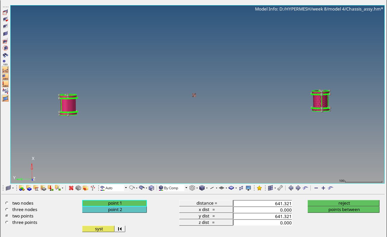Click the fit-to-view arrow icon
Image resolution: width=387 pixels, height=237 pixels.
[305, 188]
